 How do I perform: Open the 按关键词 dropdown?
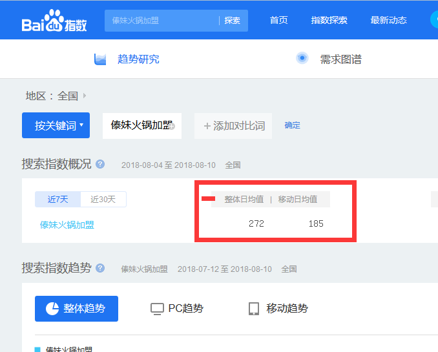coord(56,125)
